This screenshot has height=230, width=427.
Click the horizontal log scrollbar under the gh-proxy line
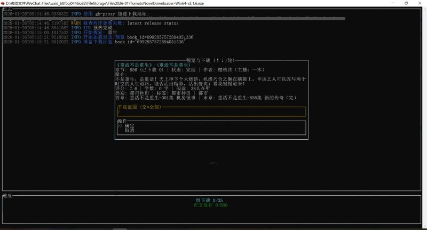tap(174, 19)
